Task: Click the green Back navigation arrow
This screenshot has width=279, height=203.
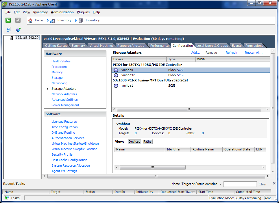Action: click(x=8, y=20)
